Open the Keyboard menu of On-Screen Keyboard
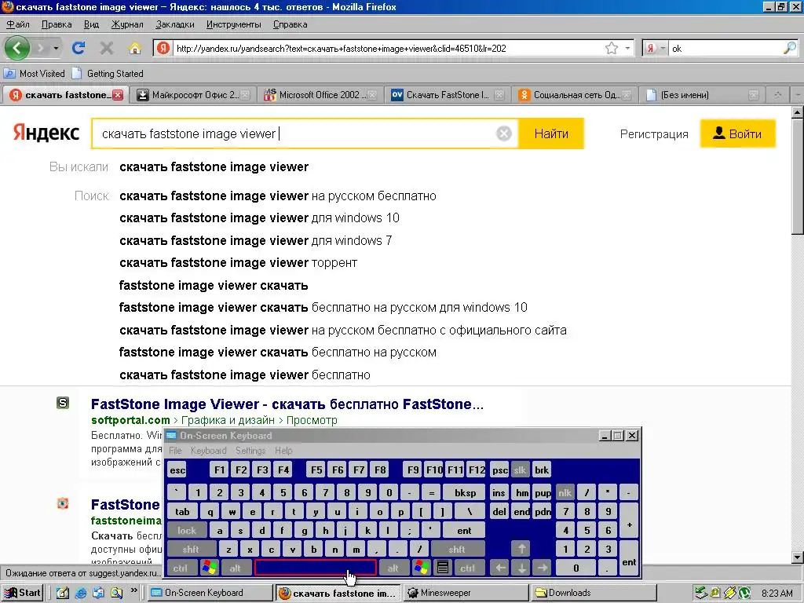The height and width of the screenshot is (603, 804). pyautogui.click(x=208, y=450)
